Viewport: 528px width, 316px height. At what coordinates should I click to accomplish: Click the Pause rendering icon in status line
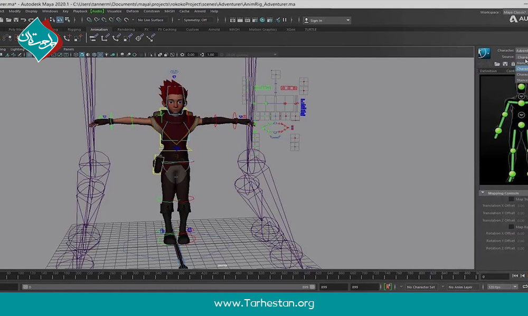[x=285, y=20]
